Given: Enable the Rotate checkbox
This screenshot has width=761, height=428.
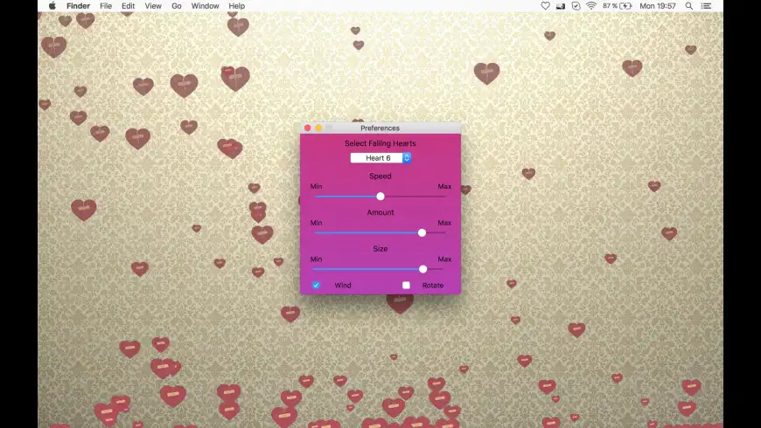Looking at the screenshot, I should pyautogui.click(x=406, y=285).
